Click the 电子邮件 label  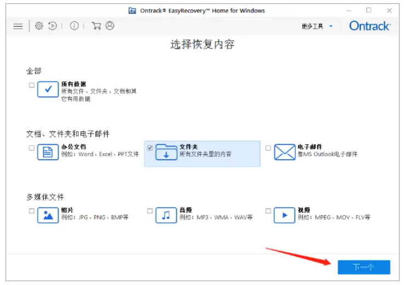pyautogui.click(x=310, y=147)
